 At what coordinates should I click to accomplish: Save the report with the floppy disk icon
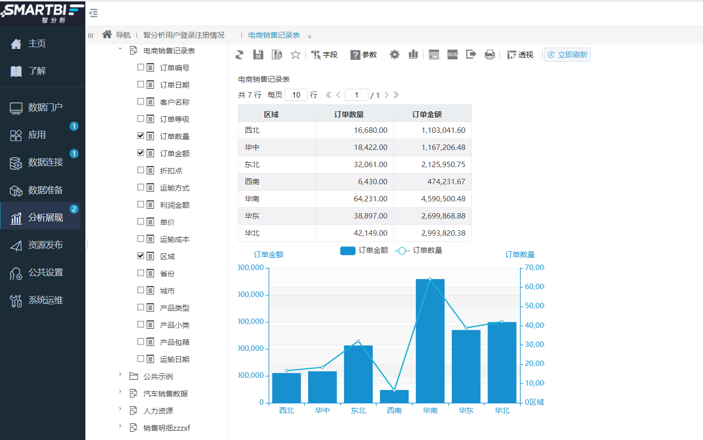click(258, 55)
